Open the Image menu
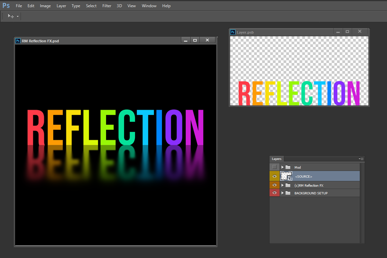The image size is (387, 258). [x=45, y=6]
